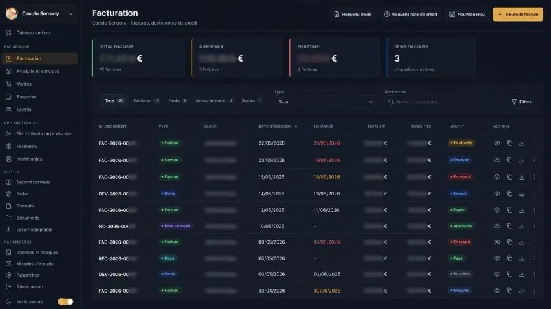Click the Nouveau devis button
The width and height of the screenshot is (551, 309).
tap(352, 15)
